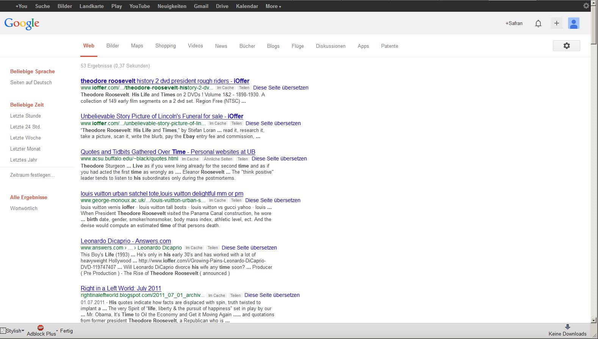Screen dimensions: 598x339
Task: Open Bilder in the top black bar
Action: point(65,6)
